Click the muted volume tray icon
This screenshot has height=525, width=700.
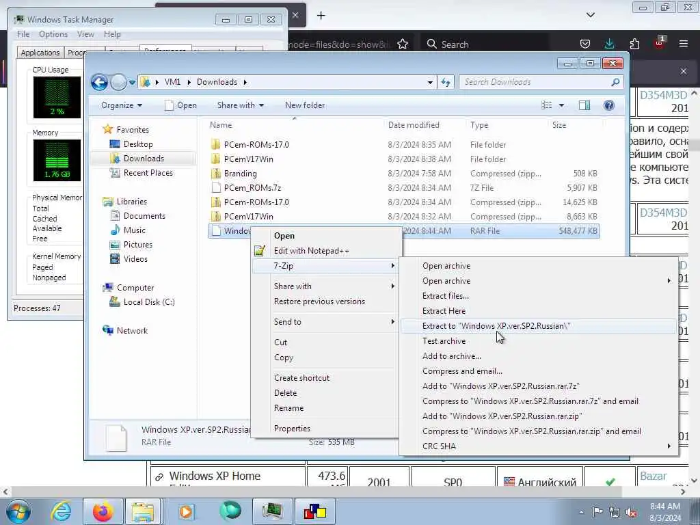click(631, 512)
